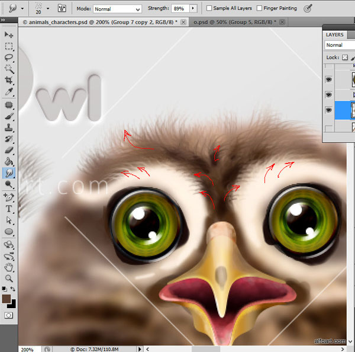
Task: Hide the second layer eye icon
Action: (x=328, y=95)
